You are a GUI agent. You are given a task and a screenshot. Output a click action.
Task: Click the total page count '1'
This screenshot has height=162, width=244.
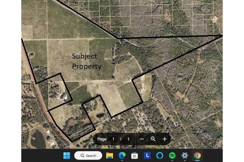pos(128,139)
